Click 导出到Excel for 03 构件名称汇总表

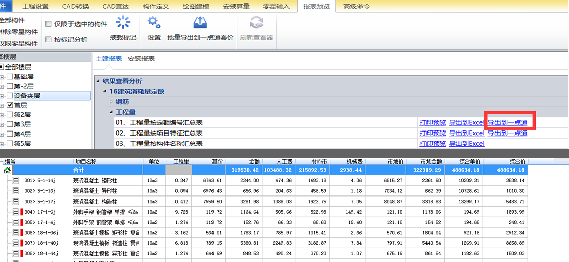tap(467, 143)
